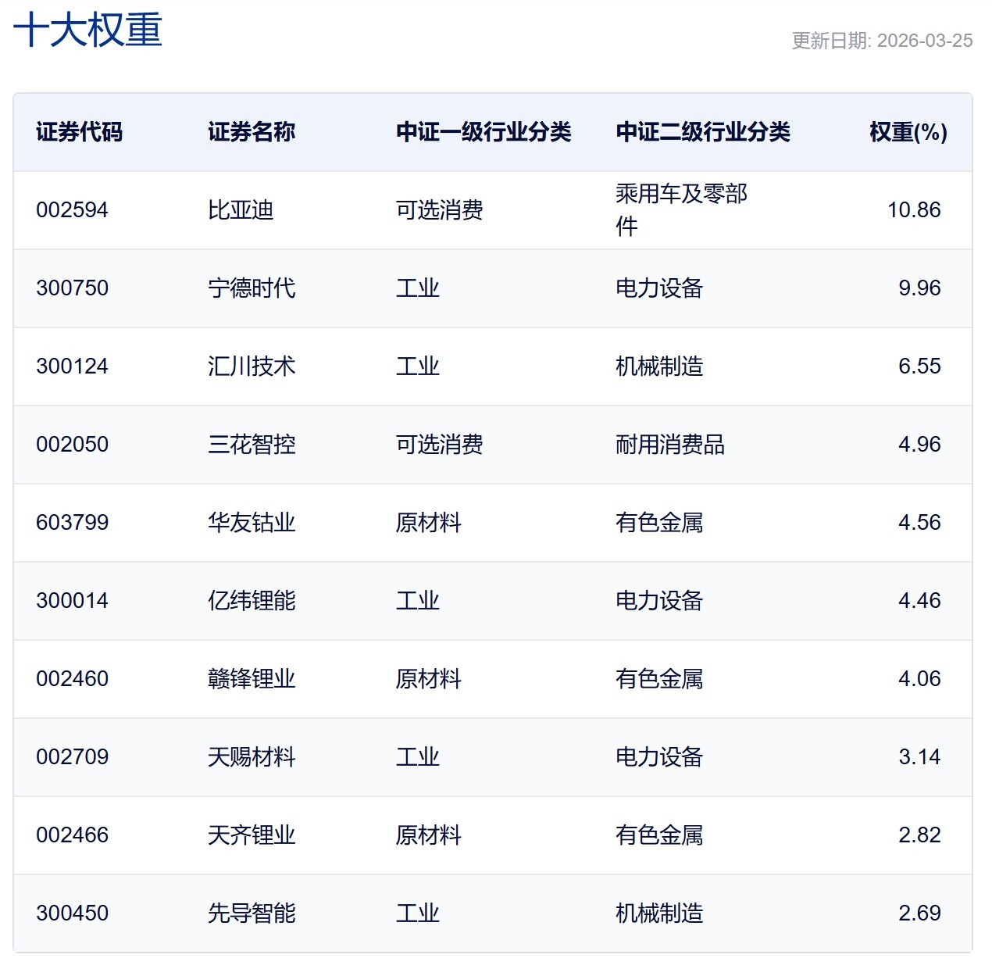992x958 pixels.
Task: Click the 中证二级行业分类 column header
Action: click(703, 132)
